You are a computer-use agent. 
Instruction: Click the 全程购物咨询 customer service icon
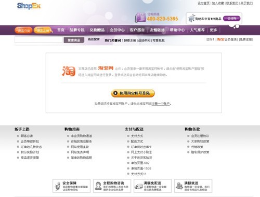point(98,186)
